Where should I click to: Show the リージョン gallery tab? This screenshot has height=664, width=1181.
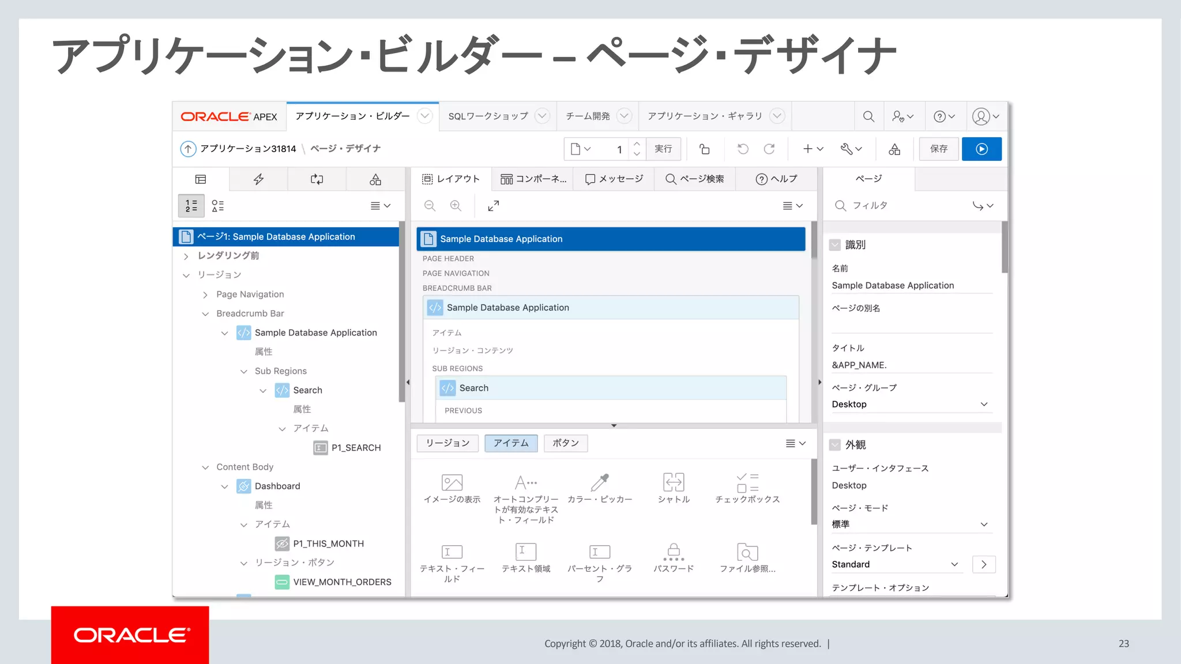tap(447, 443)
